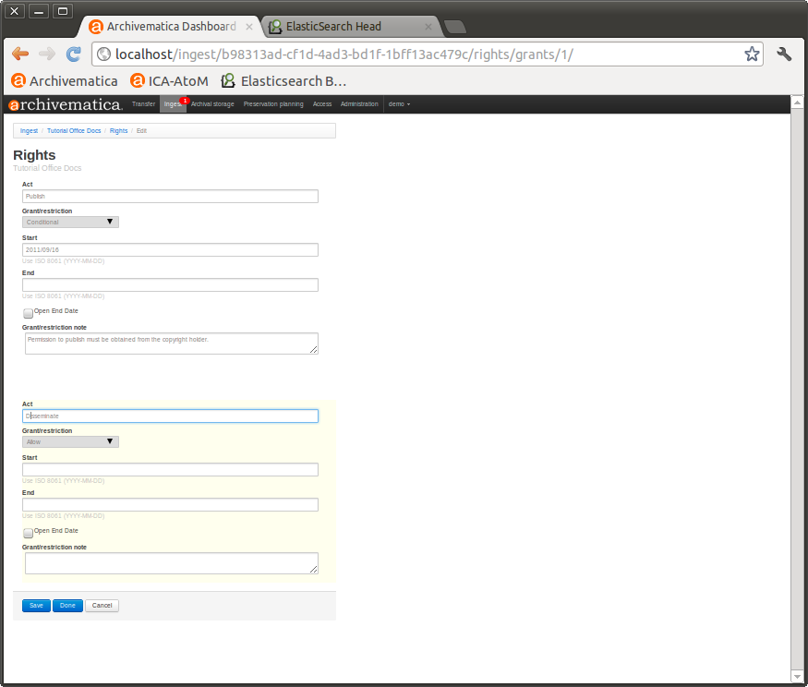Open the Elasticsearch bookmark in the bar
Image resolution: width=808 pixels, height=687 pixels.
coord(283,80)
